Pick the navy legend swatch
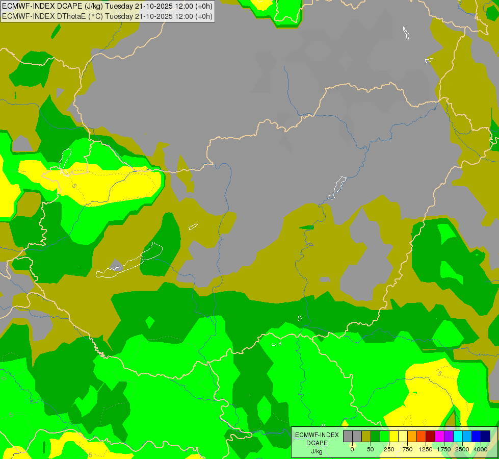 [x=486, y=436]
